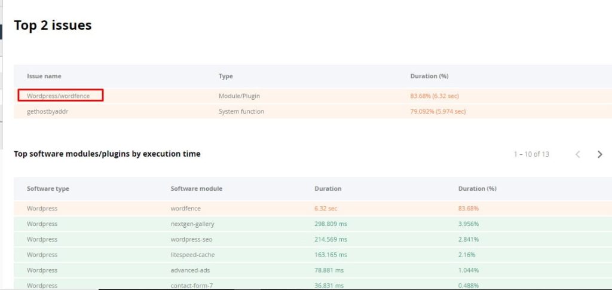Select the wordfence module row
This screenshot has width=612, height=290.
click(x=185, y=209)
